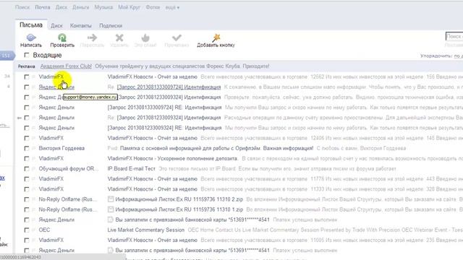Image resolution: width=463 pixels, height=260 pixels.
Task: Open Мой Круг in the top navigation bar
Action: (129, 7)
